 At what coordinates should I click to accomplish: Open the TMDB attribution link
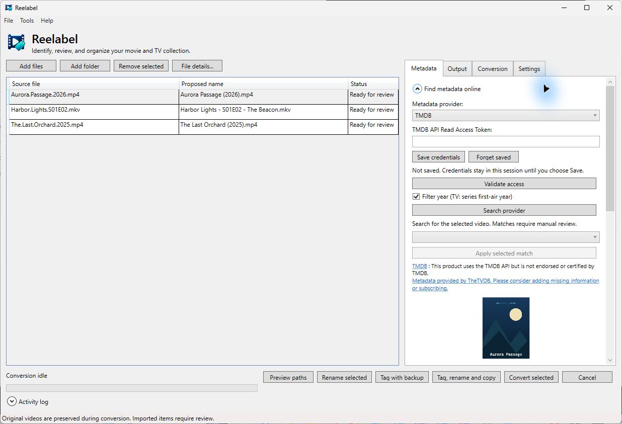420,266
